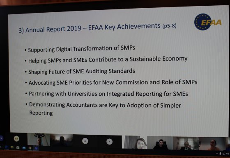
Task: Select the participant avatar labeled A
Action: pos(85,141)
